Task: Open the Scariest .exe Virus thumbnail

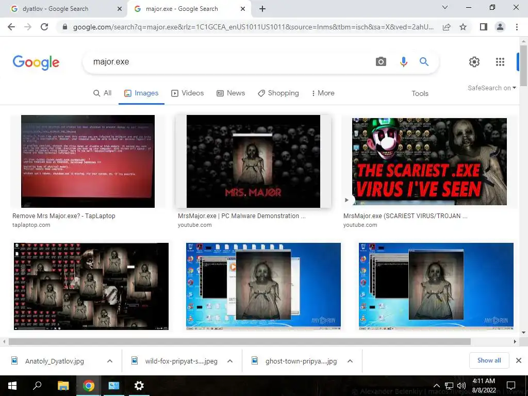Action: 430,161
